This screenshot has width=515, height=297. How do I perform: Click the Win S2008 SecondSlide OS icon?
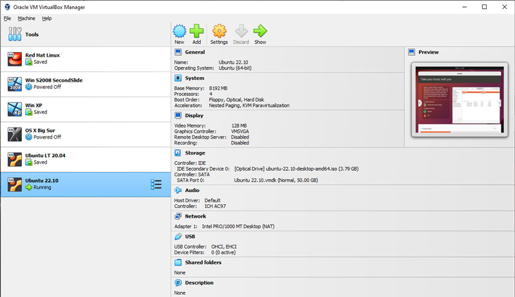coord(14,84)
